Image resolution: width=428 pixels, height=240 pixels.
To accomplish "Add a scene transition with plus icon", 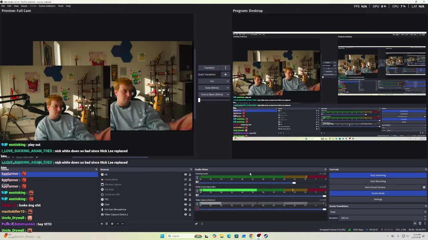I will coord(415,223).
